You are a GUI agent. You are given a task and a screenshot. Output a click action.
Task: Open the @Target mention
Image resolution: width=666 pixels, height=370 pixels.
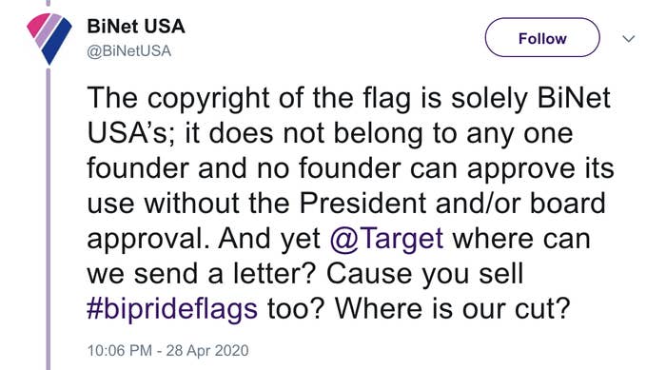coord(386,239)
